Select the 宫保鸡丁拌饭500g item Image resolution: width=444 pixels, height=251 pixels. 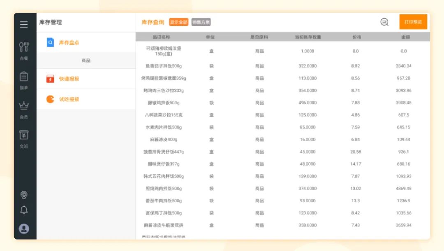click(x=164, y=213)
